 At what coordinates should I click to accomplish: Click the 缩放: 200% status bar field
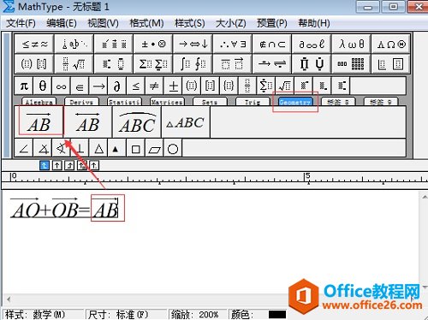tap(197, 314)
